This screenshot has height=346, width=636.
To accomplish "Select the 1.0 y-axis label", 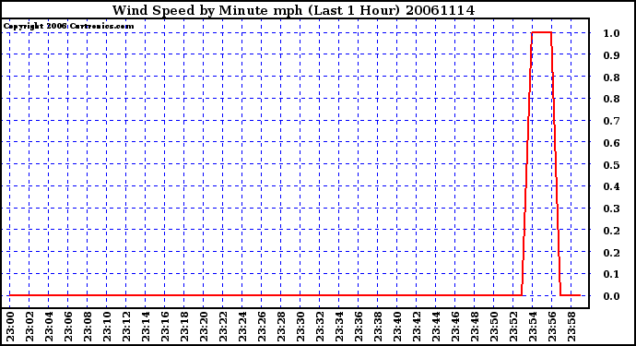I will click(611, 33).
